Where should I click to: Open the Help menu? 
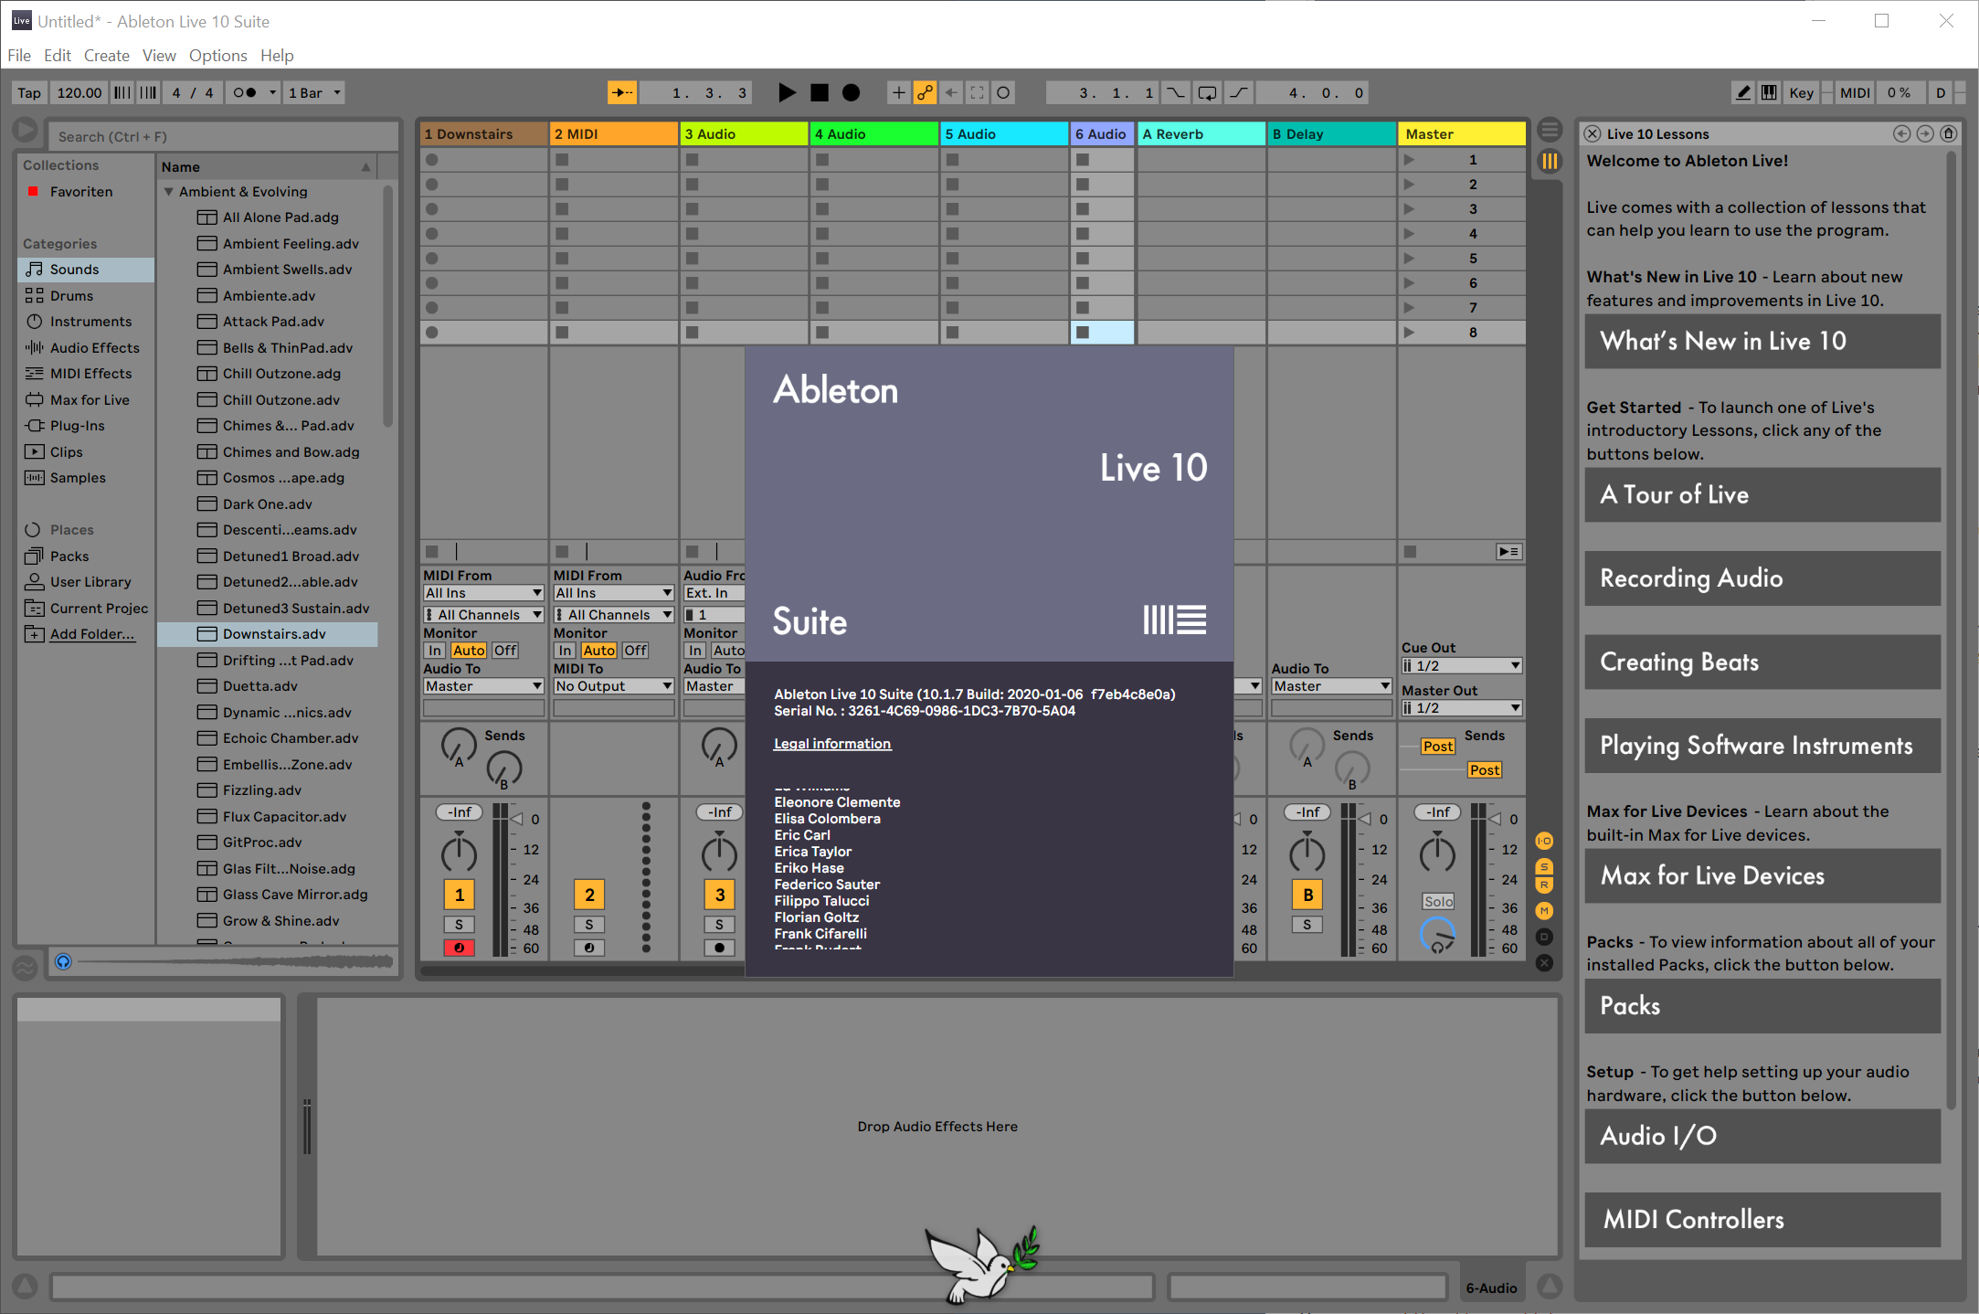click(x=277, y=55)
